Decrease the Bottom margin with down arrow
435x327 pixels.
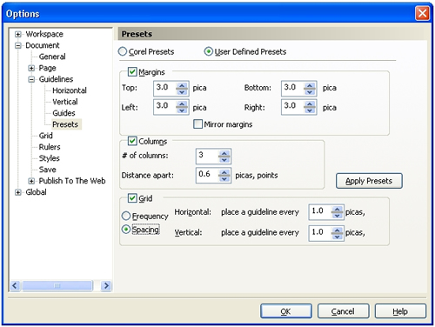click(x=310, y=92)
